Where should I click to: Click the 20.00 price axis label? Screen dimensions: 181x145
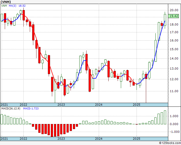pyautogui.click(x=174, y=10)
